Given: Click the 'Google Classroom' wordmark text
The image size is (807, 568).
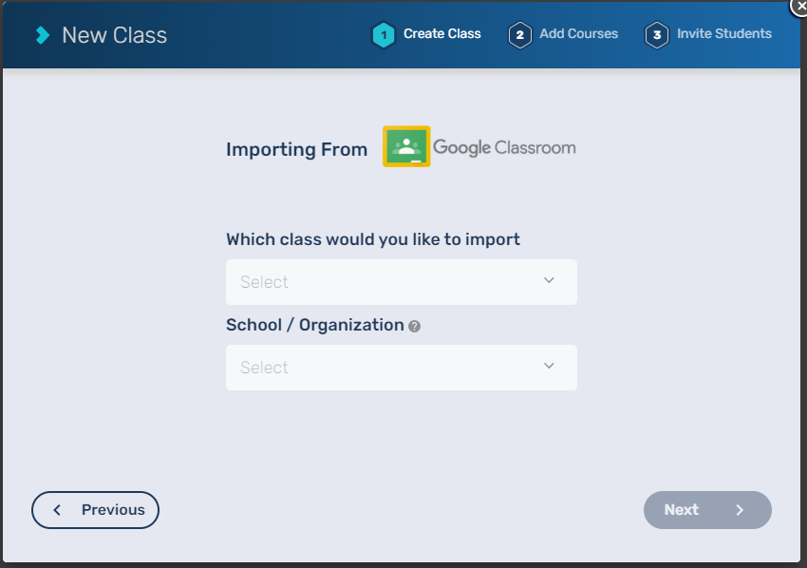Looking at the screenshot, I should (x=504, y=148).
